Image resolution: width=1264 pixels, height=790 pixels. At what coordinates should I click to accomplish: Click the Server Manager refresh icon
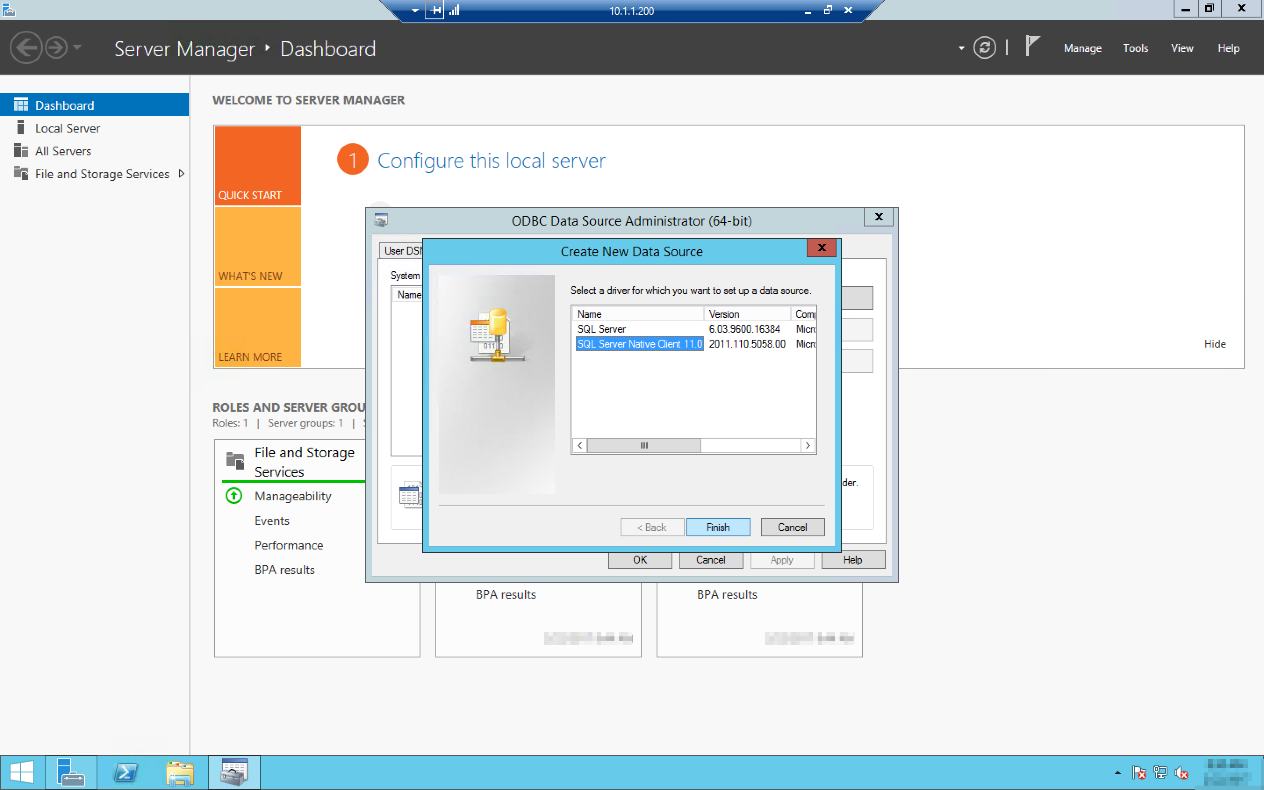tap(984, 48)
